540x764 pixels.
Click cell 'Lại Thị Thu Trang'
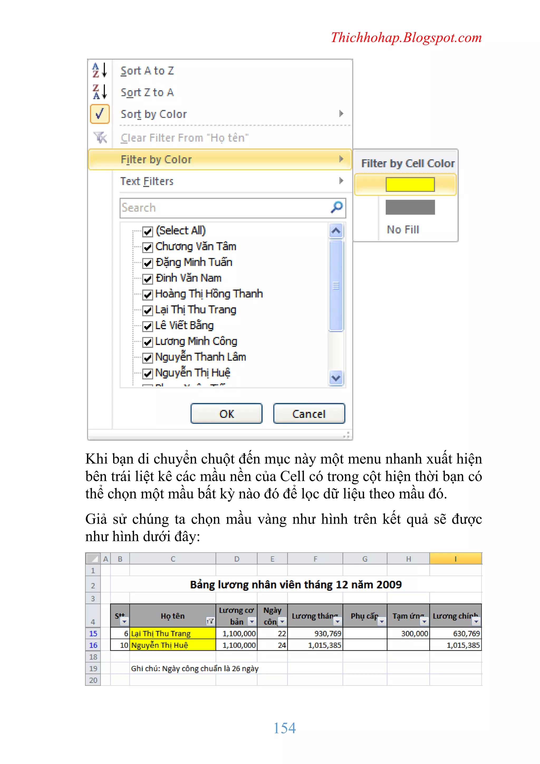[173, 634]
